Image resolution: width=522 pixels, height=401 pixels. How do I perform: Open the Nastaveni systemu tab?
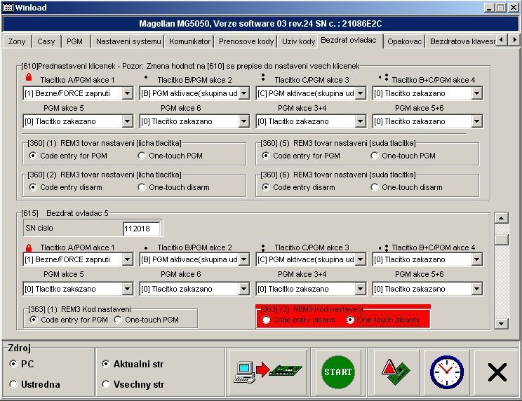click(128, 41)
